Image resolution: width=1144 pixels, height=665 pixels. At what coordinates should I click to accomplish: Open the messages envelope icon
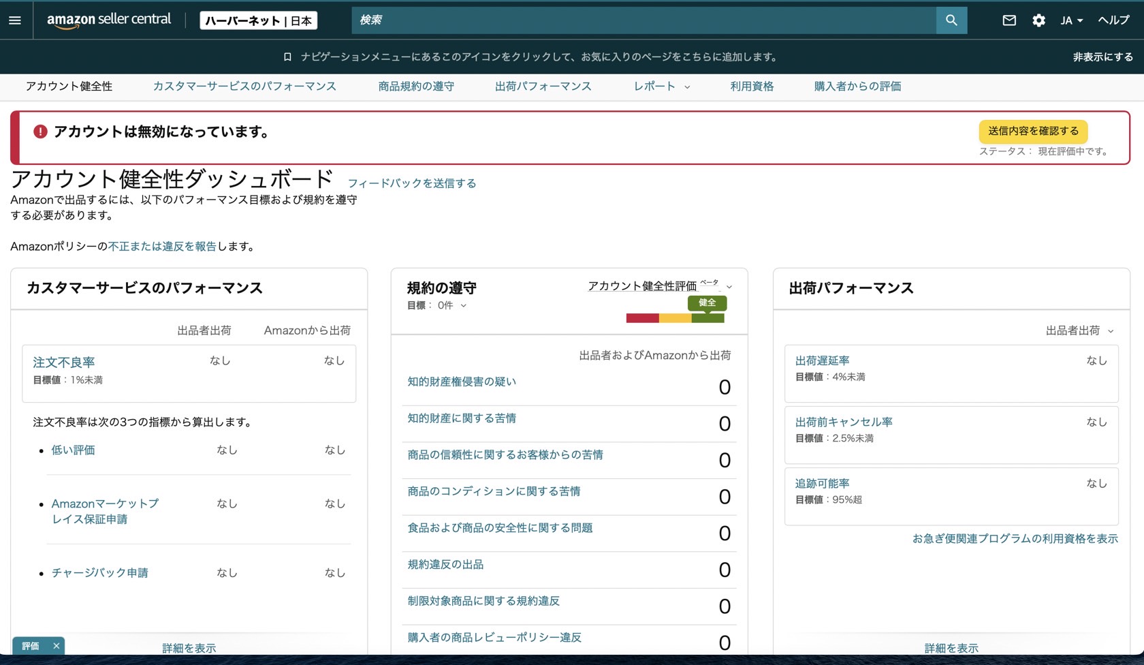pos(1009,20)
